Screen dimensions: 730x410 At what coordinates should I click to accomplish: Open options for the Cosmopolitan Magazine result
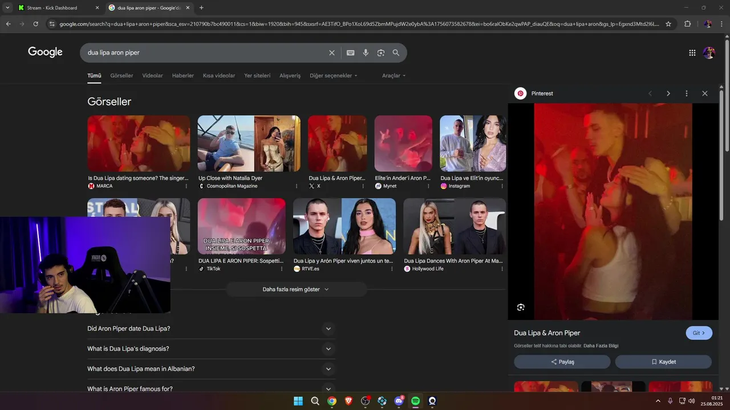[297, 186]
